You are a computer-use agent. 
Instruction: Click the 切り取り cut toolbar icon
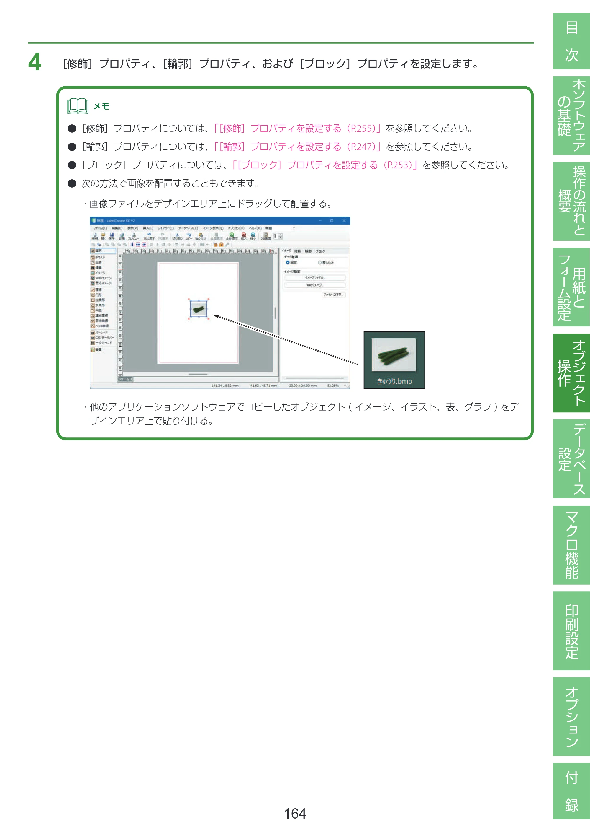tap(177, 236)
